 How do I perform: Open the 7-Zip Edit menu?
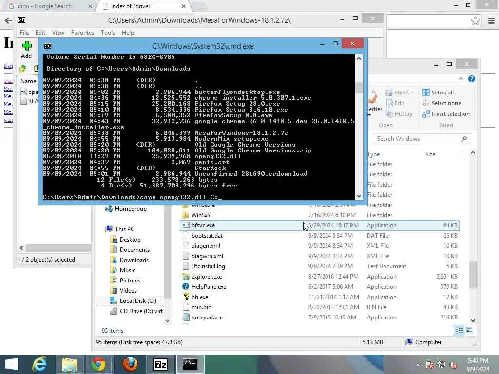[40, 33]
